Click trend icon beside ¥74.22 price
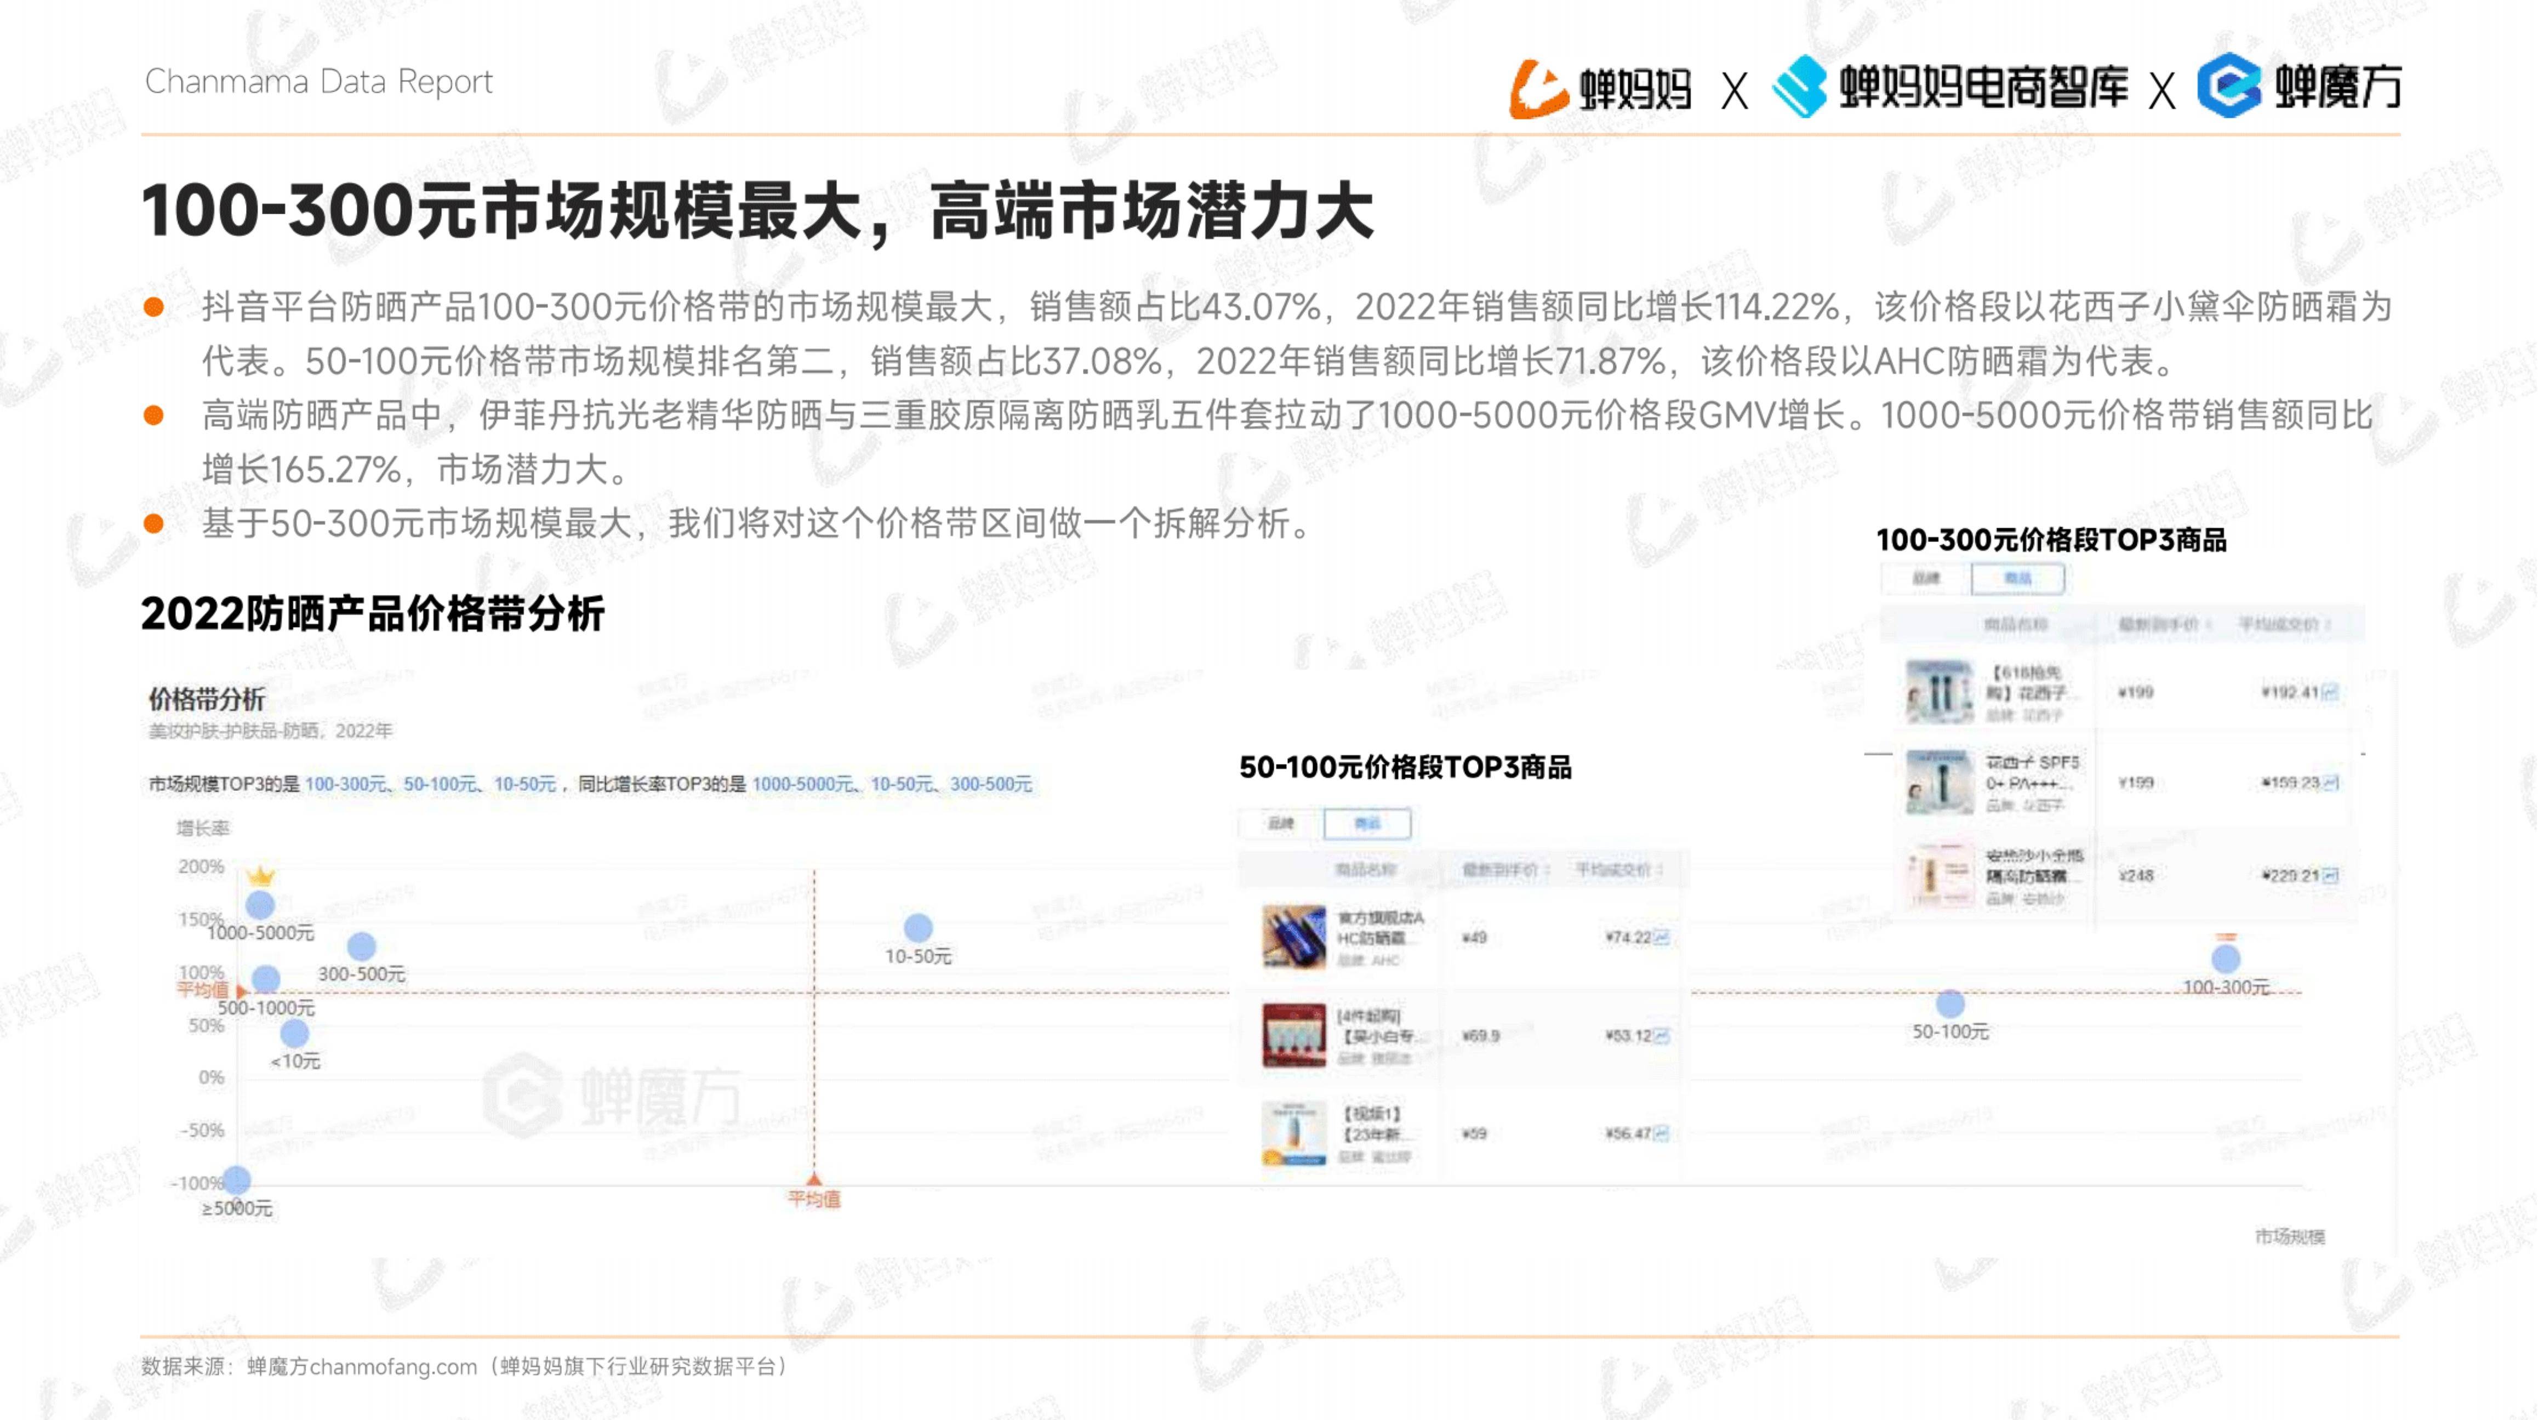This screenshot has width=2538, height=1420. click(x=1662, y=937)
